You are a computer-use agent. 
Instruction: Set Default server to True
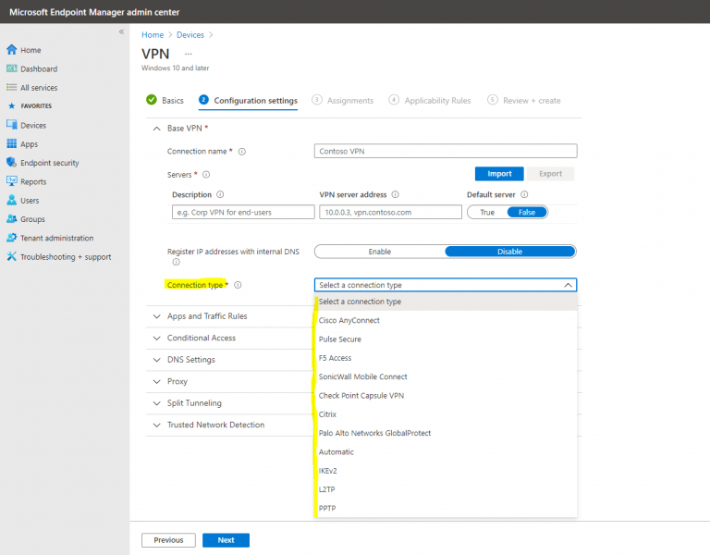[x=487, y=212]
